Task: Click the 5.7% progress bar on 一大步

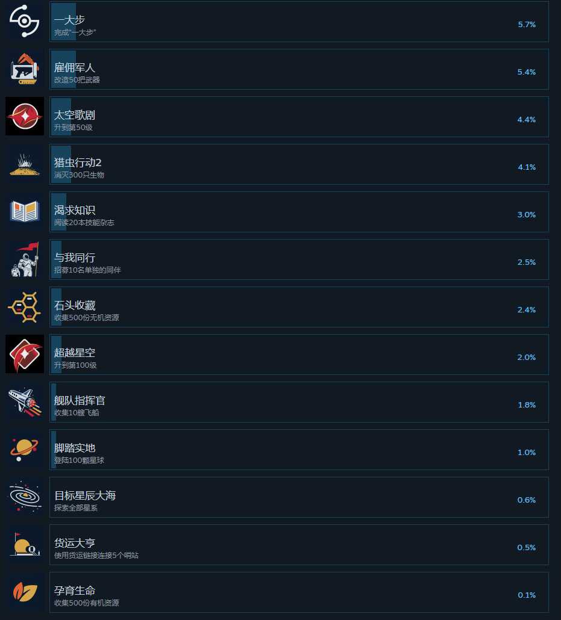Action: coord(63,21)
